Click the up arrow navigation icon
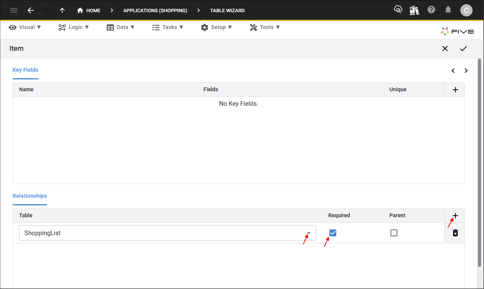 click(x=62, y=10)
